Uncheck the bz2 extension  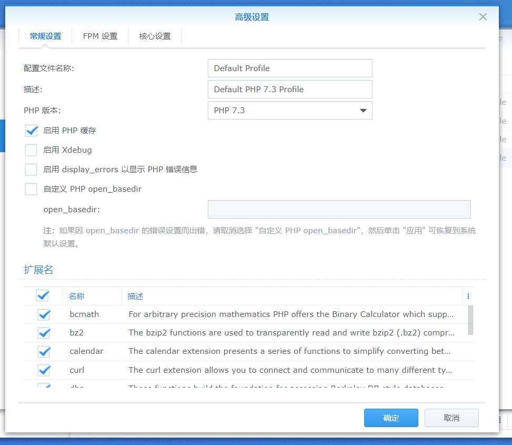point(44,333)
